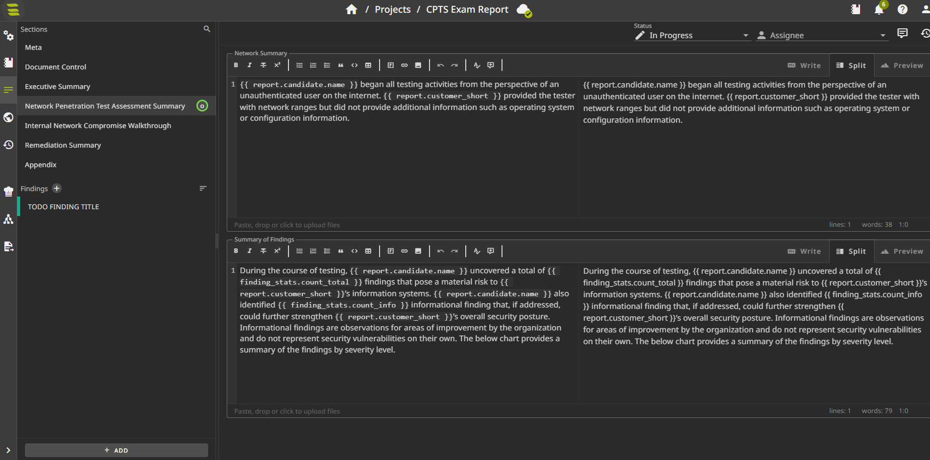Click the Network Summary upload files area
Image resolution: width=930 pixels, height=460 pixels.
coord(287,225)
